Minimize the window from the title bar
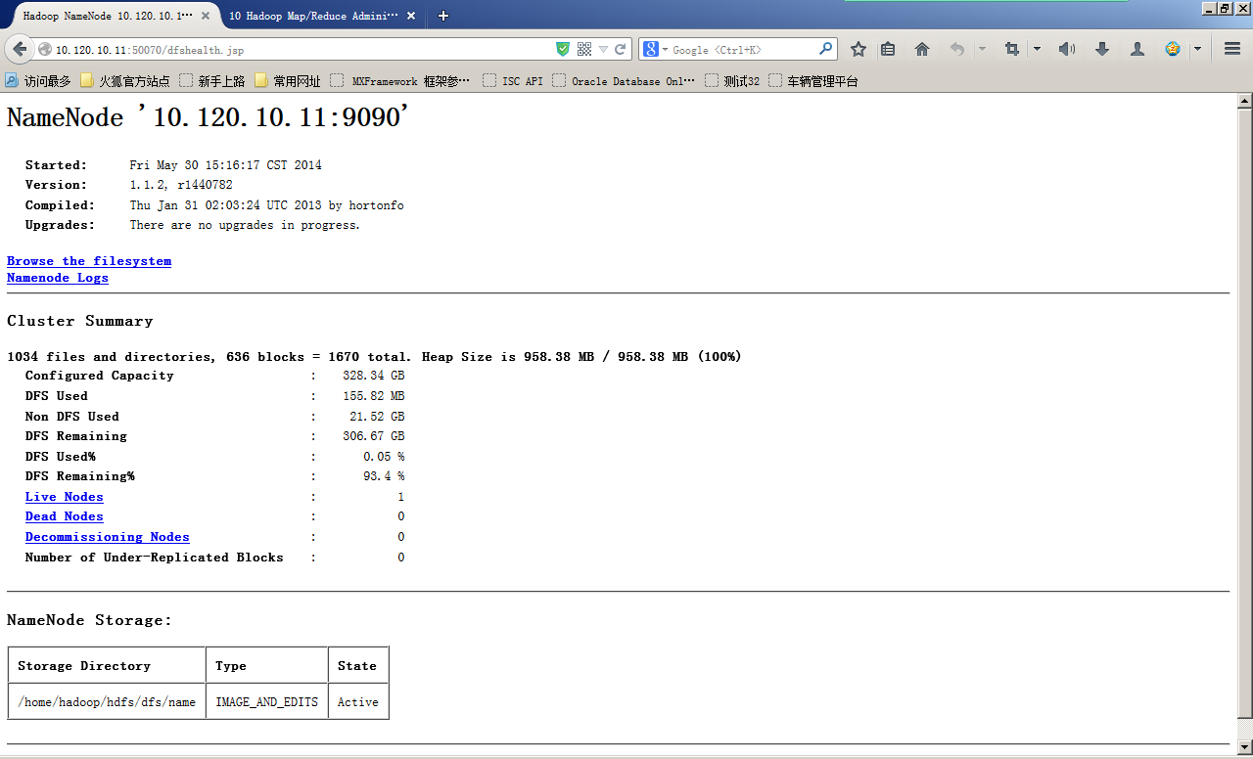This screenshot has width=1253, height=759. pyautogui.click(x=1208, y=8)
